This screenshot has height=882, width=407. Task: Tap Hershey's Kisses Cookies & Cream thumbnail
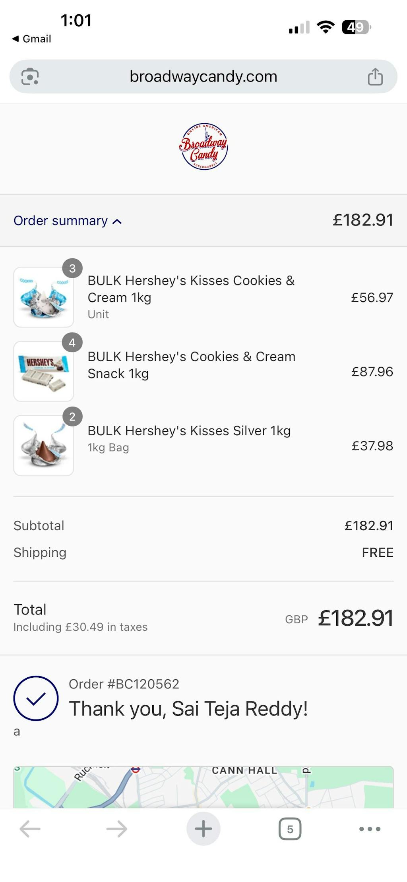(44, 297)
